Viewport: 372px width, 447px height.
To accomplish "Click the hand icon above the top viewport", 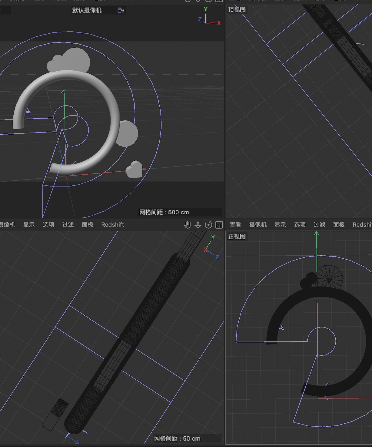I will (x=187, y=1).
